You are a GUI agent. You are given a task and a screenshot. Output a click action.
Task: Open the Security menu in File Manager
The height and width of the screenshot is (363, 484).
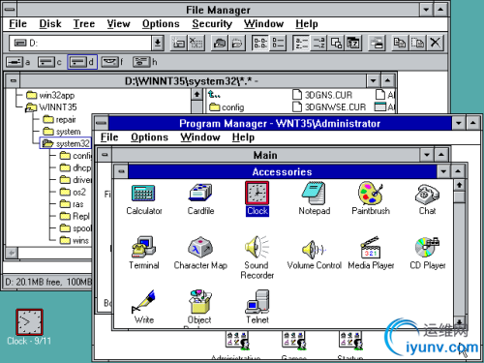212,23
